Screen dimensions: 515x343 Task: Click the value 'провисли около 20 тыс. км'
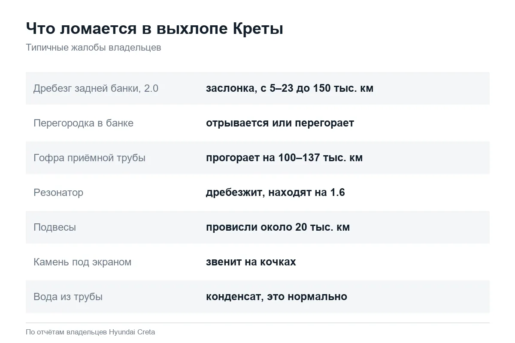click(278, 227)
